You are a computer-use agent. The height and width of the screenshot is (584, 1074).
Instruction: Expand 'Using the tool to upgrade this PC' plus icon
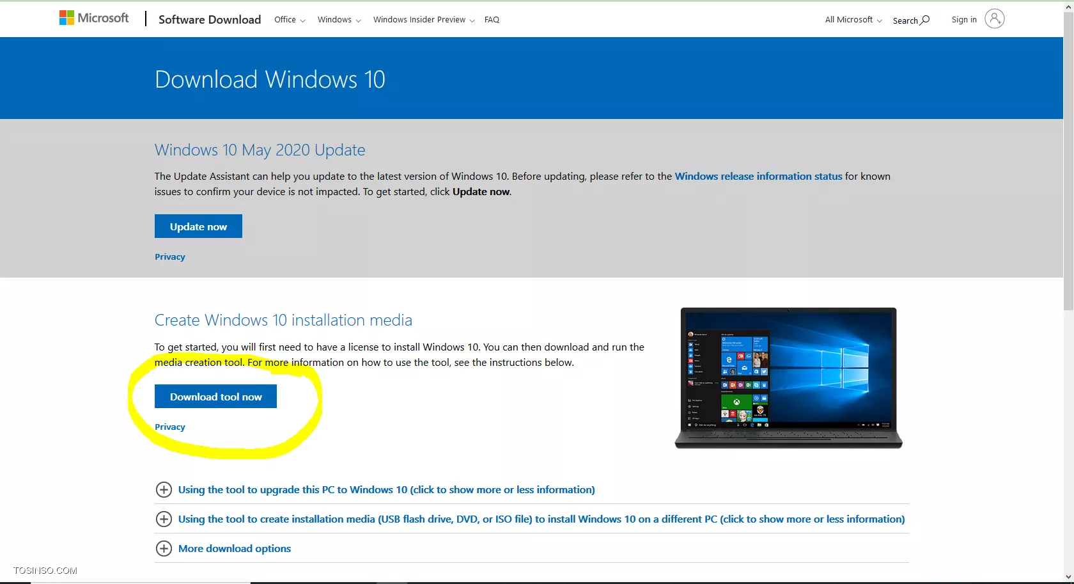164,489
